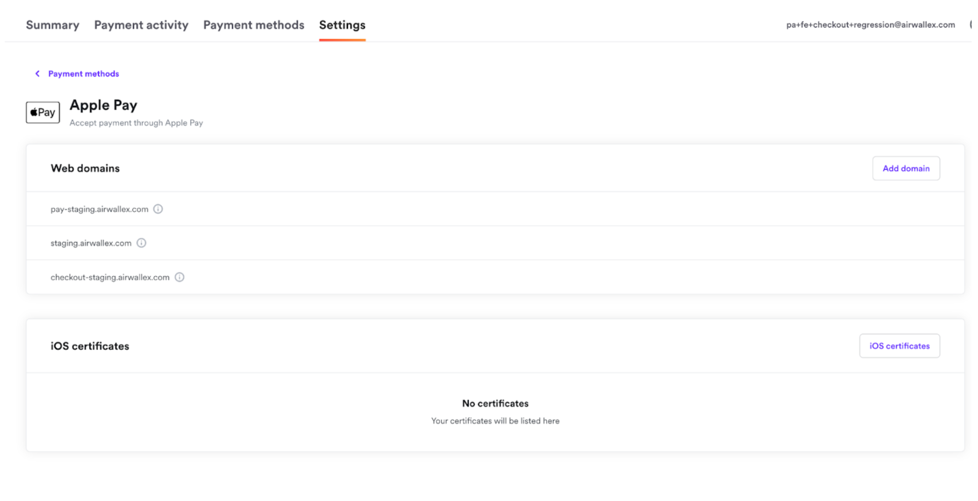Select the Settings tab
Viewport: 978px width, 501px height.
[342, 25]
